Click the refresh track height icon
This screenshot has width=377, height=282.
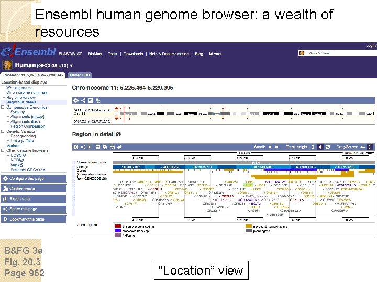(327, 147)
